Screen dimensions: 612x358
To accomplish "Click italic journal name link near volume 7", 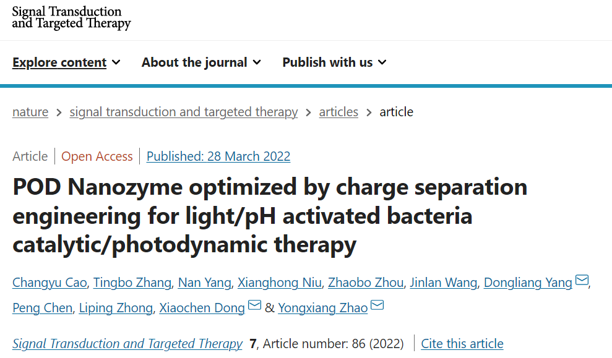I will click(x=127, y=344).
